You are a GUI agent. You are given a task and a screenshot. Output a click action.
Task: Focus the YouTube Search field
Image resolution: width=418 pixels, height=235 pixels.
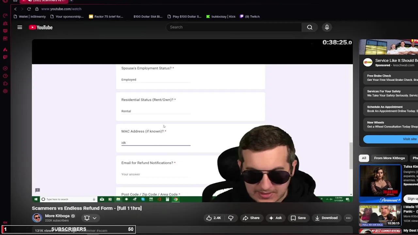tap(234, 27)
